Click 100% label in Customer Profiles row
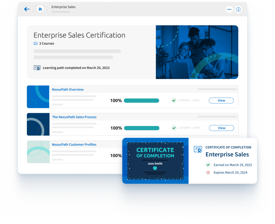Screen dimensions: 275x224 click(x=116, y=156)
